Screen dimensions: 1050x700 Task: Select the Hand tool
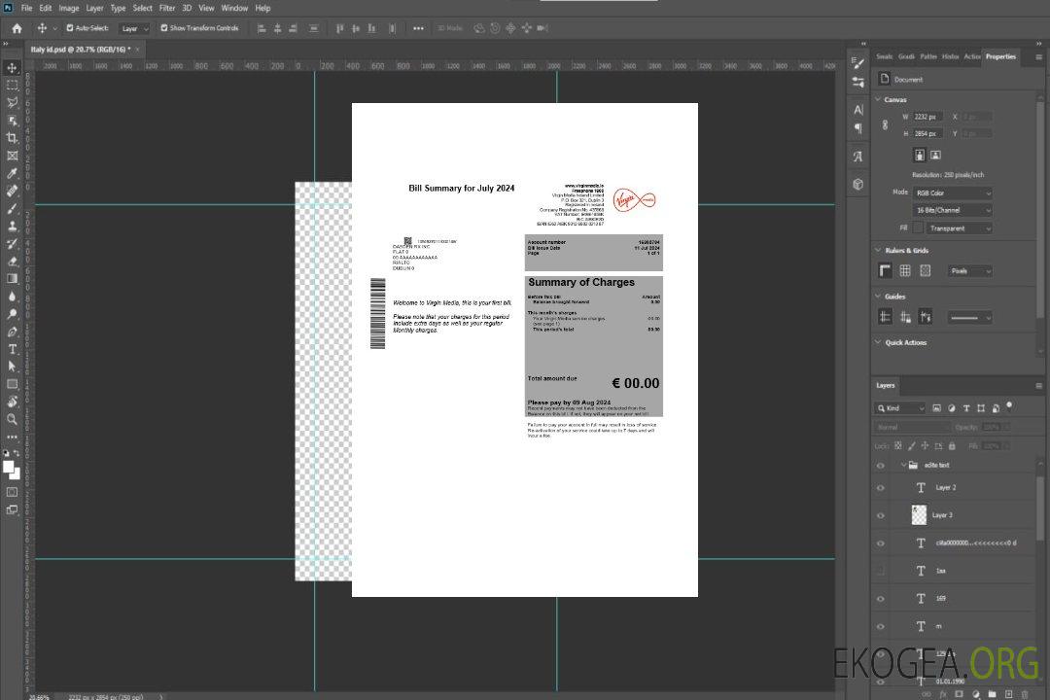pyautogui.click(x=12, y=402)
